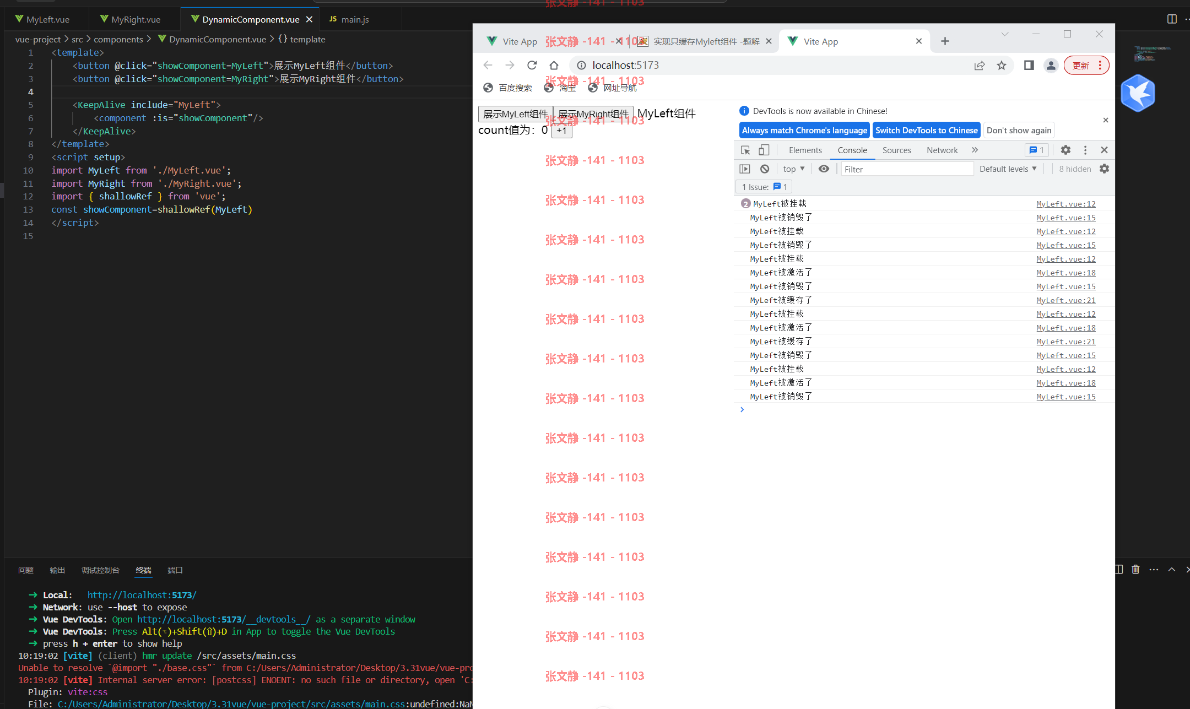Kill the terminal with trash icon
Screen dimensions: 1190x709
pos(1135,570)
